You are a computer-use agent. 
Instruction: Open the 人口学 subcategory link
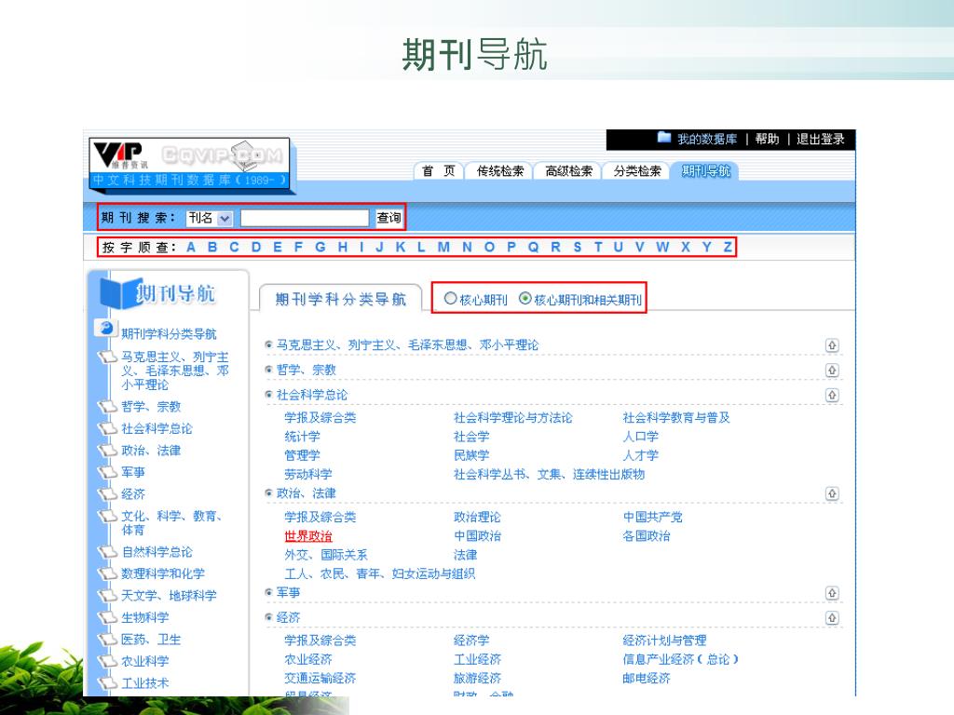640,437
